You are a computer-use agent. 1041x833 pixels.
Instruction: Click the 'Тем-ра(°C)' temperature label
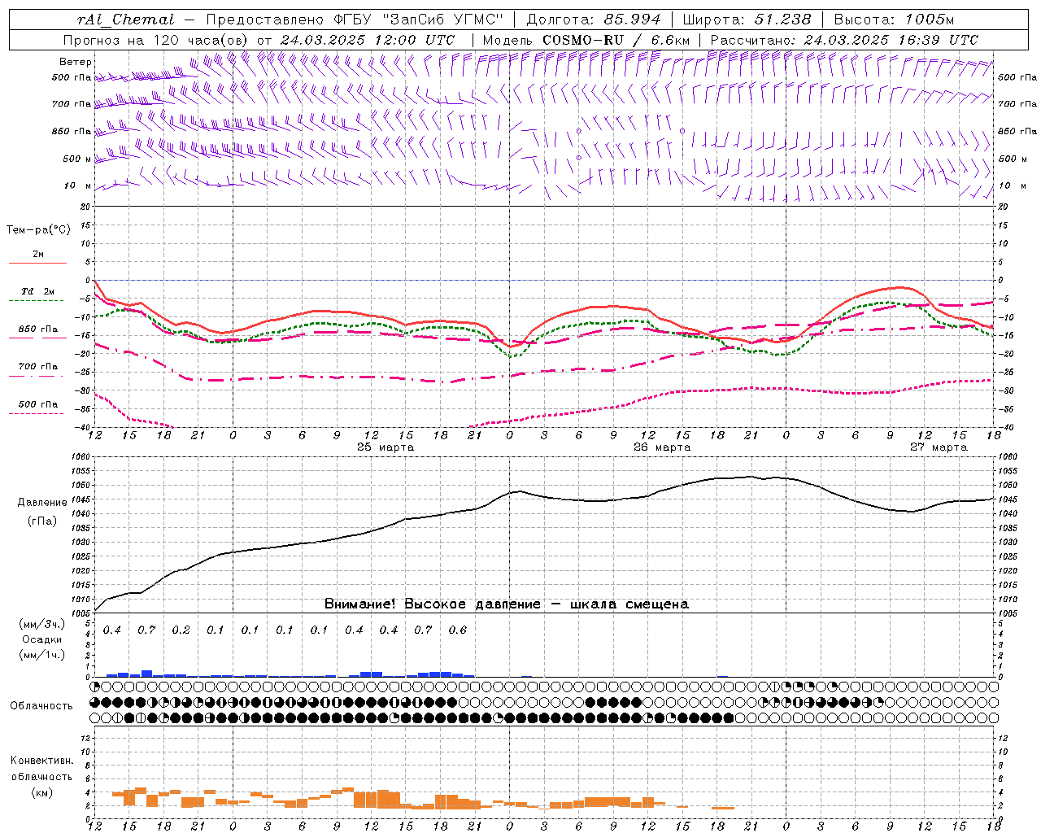point(38,230)
